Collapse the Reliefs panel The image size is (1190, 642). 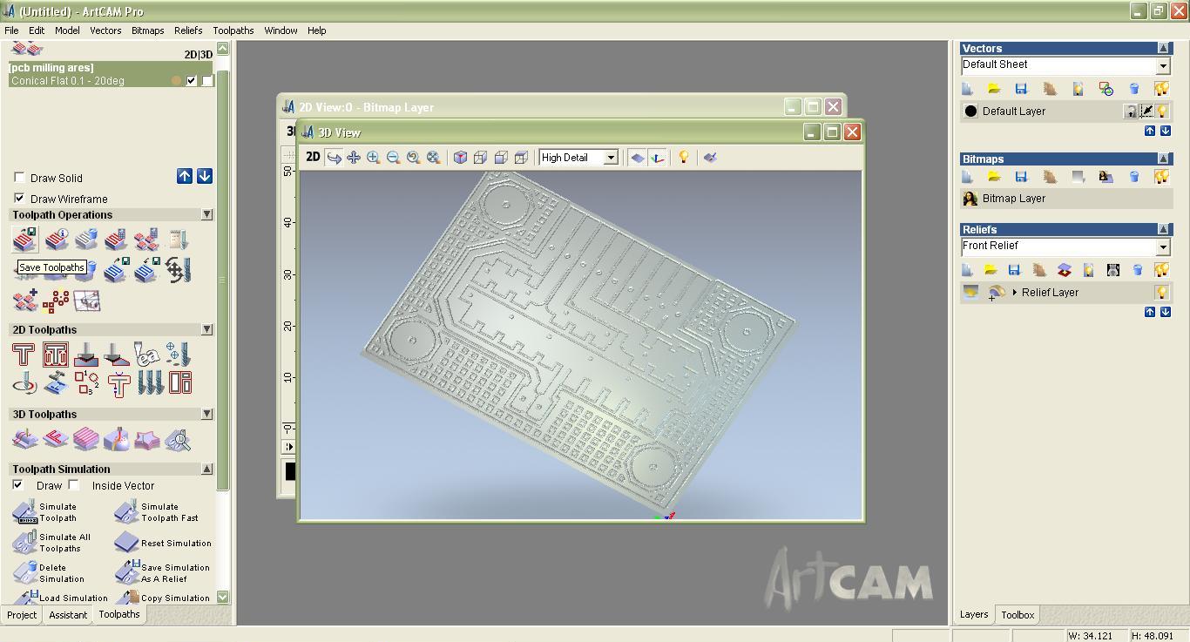click(x=1163, y=229)
